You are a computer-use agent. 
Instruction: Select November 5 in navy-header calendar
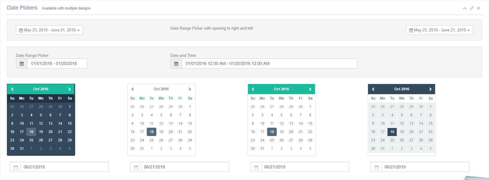[431, 149]
